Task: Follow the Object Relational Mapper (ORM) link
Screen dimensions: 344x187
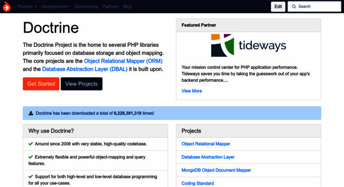Action: tap(123, 61)
